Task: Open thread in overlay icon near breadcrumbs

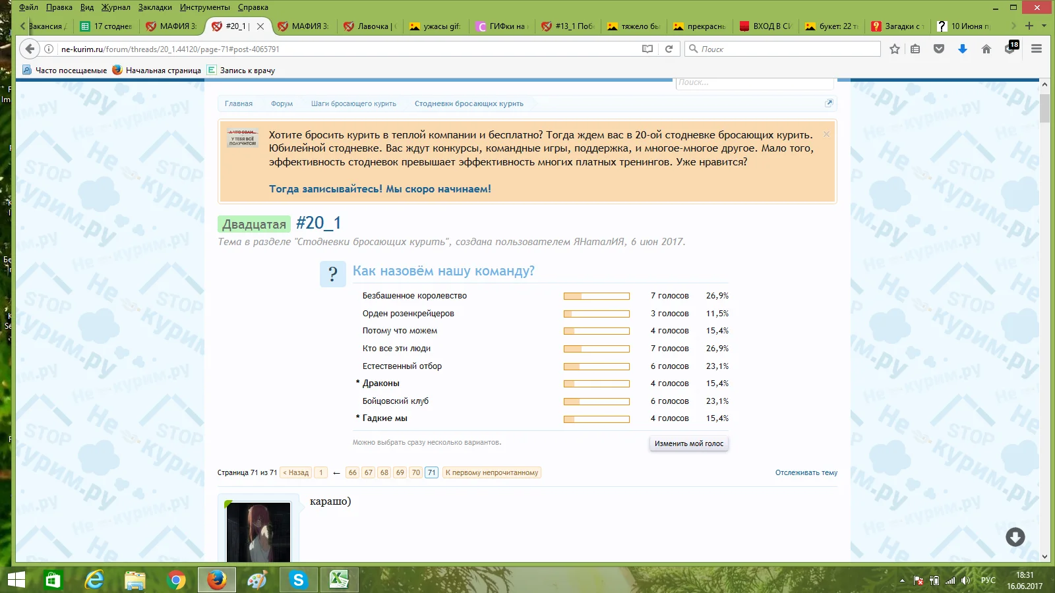Action: (x=829, y=103)
